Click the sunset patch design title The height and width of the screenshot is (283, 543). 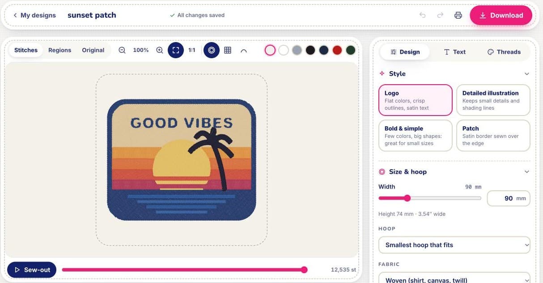(92, 15)
